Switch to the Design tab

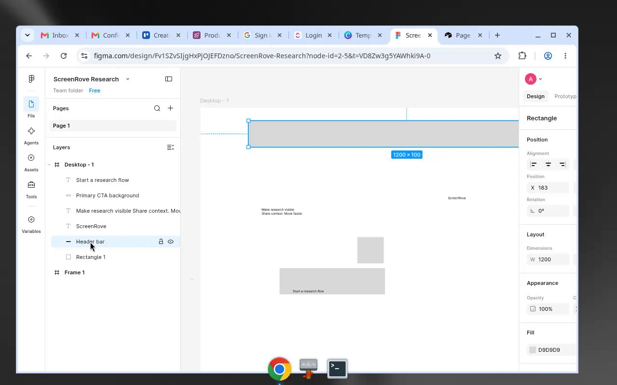click(x=536, y=96)
